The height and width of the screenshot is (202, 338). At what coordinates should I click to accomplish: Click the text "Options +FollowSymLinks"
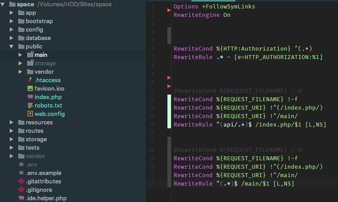point(214,7)
